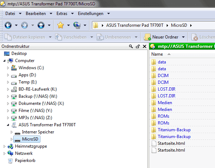Click the Desktop icon in tree
Image resolution: width=215 pixels, height=168 pixels.
point(7,54)
